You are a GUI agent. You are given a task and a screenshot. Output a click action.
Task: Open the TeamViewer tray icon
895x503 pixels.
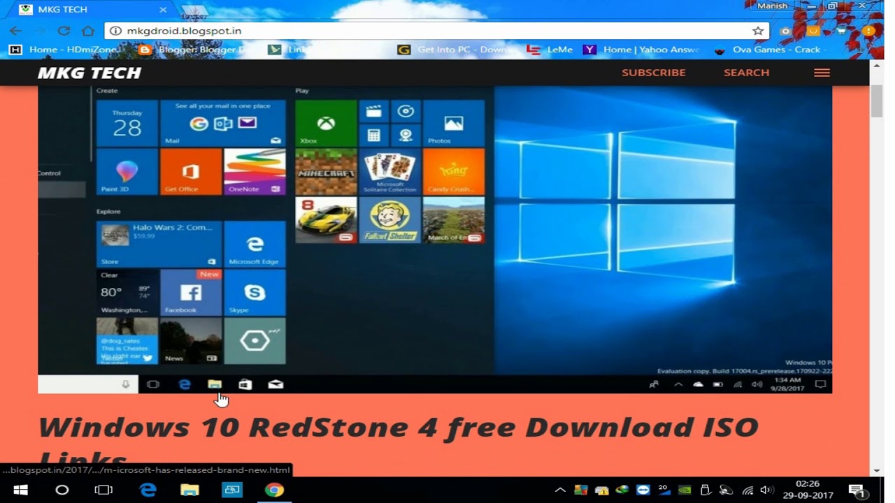coord(643,490)
